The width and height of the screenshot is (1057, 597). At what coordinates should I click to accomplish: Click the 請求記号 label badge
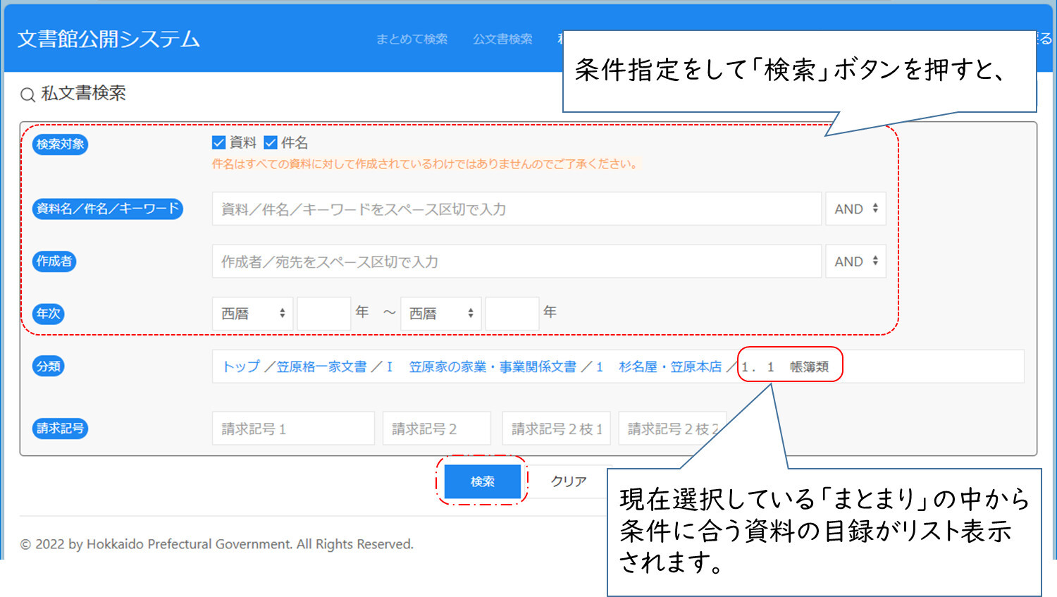(59, 428)
